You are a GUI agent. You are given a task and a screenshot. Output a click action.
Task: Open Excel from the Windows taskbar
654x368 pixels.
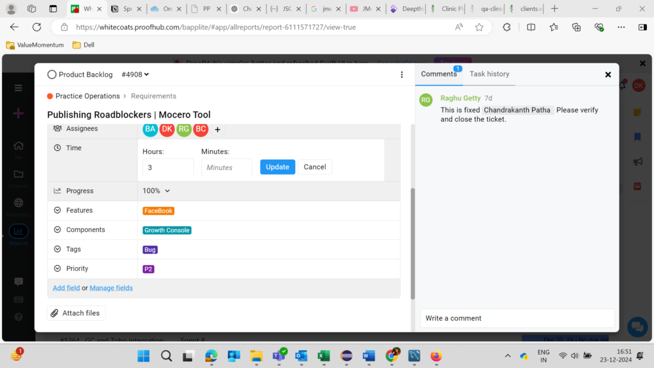coord(323,356)
